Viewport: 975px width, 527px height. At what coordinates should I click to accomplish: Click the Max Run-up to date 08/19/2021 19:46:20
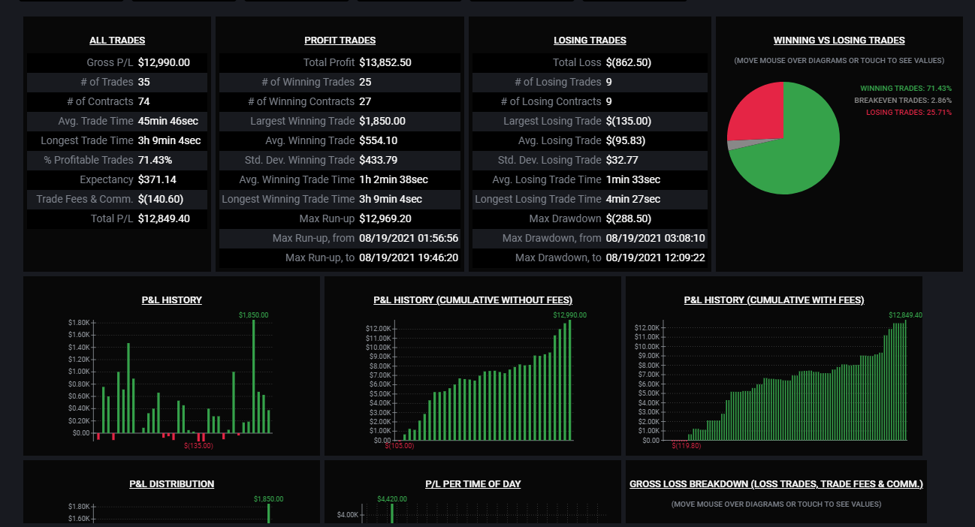click(x=409, y=257)
